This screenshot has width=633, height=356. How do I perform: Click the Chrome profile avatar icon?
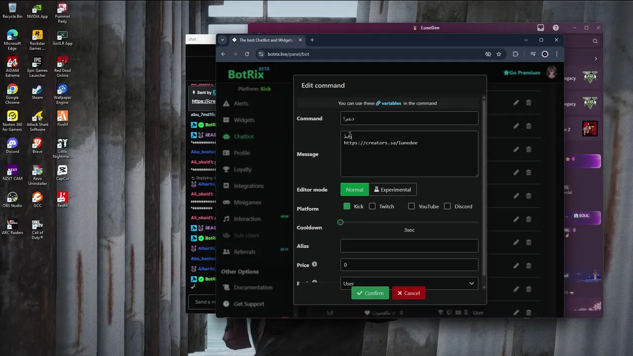pyautogui.click(x=545, y=54)
